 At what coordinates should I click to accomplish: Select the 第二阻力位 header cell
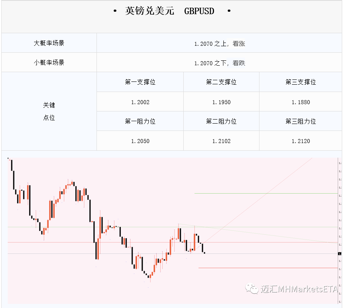click(x=221, y=121)
